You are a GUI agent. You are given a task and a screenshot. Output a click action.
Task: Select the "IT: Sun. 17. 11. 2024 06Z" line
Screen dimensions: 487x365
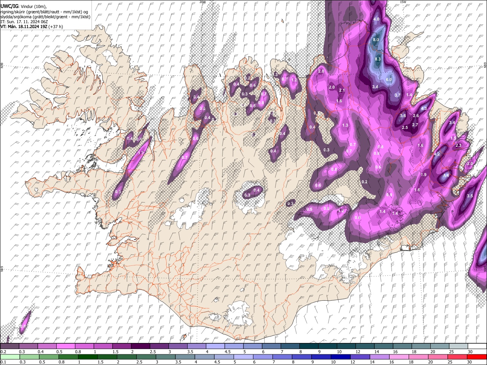coord(24,22)
